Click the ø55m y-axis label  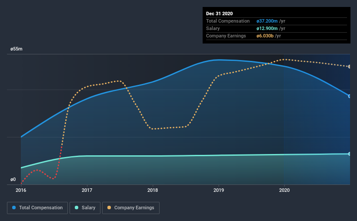pos(17,49)
